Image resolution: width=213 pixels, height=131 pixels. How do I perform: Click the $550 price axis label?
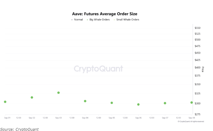tap(197, 28)
